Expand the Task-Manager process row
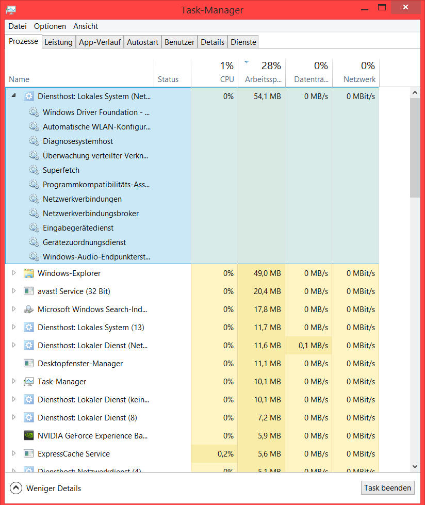The image size is (425, 505). tap(14, 381)
